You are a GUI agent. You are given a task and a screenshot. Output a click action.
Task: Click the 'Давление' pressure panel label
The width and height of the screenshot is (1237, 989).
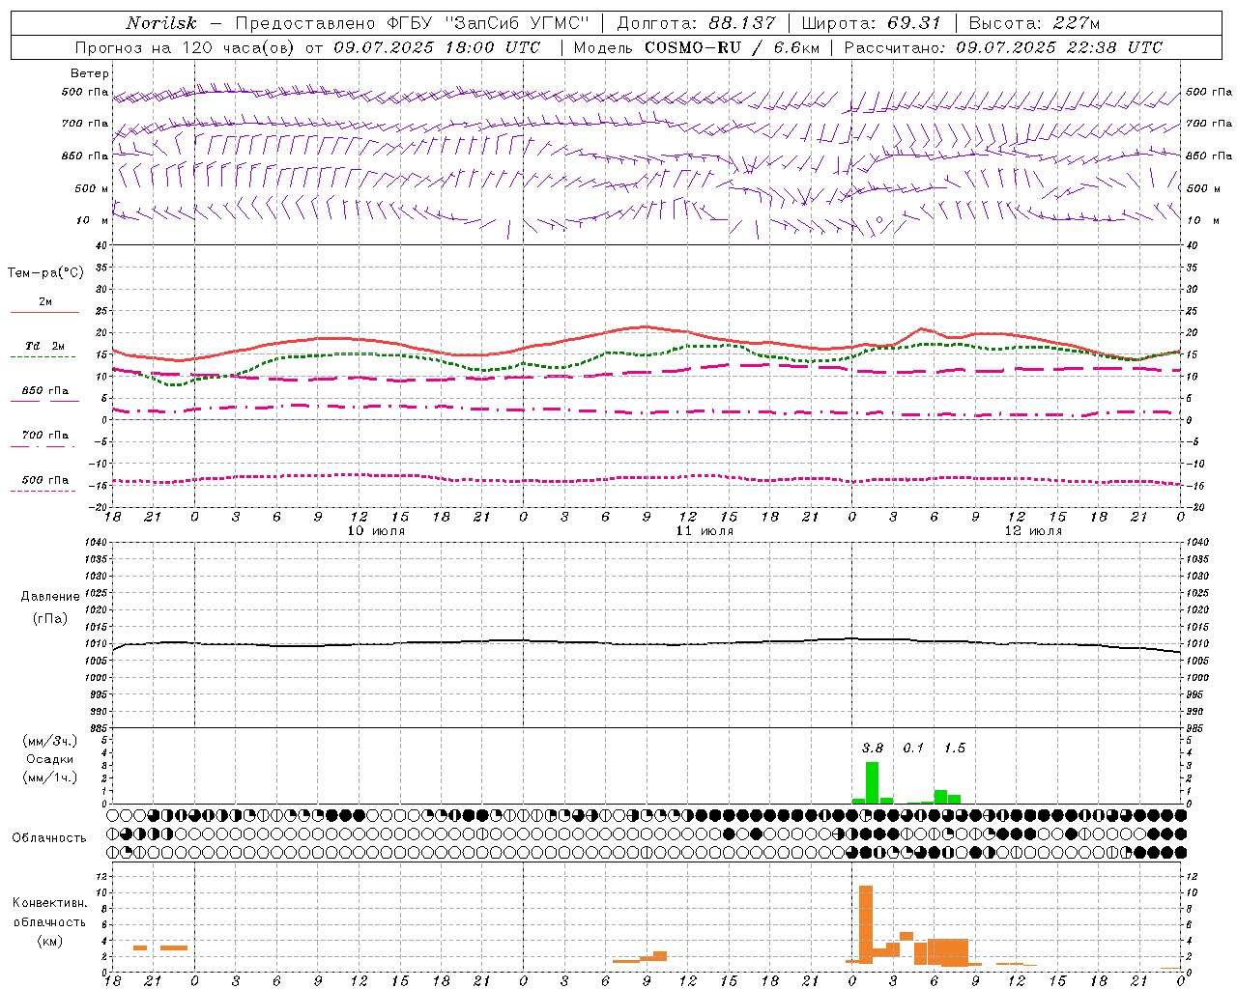50,597
